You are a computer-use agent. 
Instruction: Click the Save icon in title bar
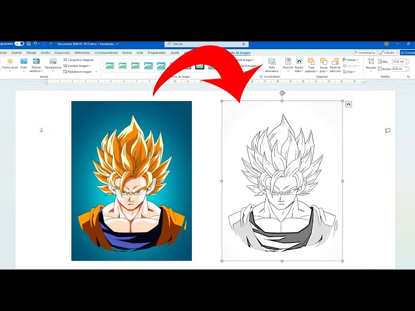click(x=29, y=43)
